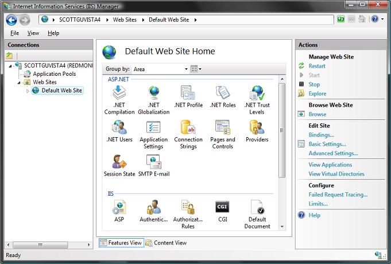391x264 pixels.
Task: Click the Browse link under Browse Web Site
Action: click(318, 114)
